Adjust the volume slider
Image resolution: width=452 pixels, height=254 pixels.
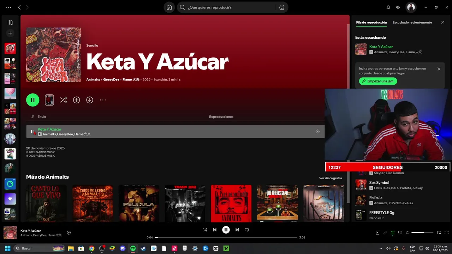pyautogui.click(x=422, y=233)
